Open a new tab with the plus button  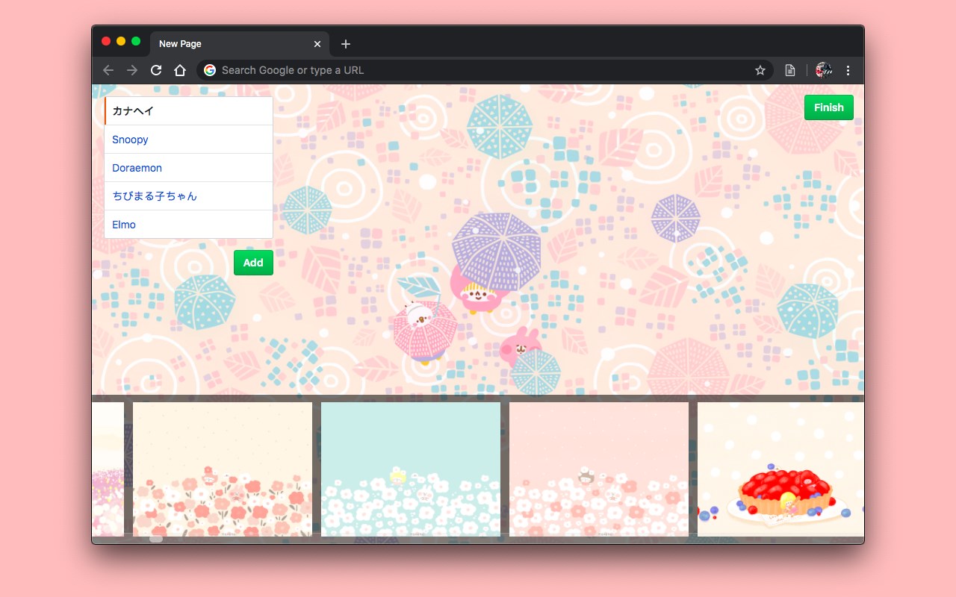click(x=346, y=44)
